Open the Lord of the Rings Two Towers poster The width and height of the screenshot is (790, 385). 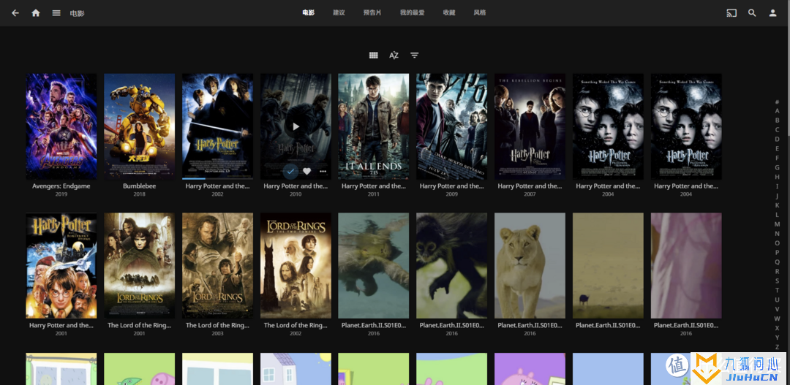coord(296,266)
